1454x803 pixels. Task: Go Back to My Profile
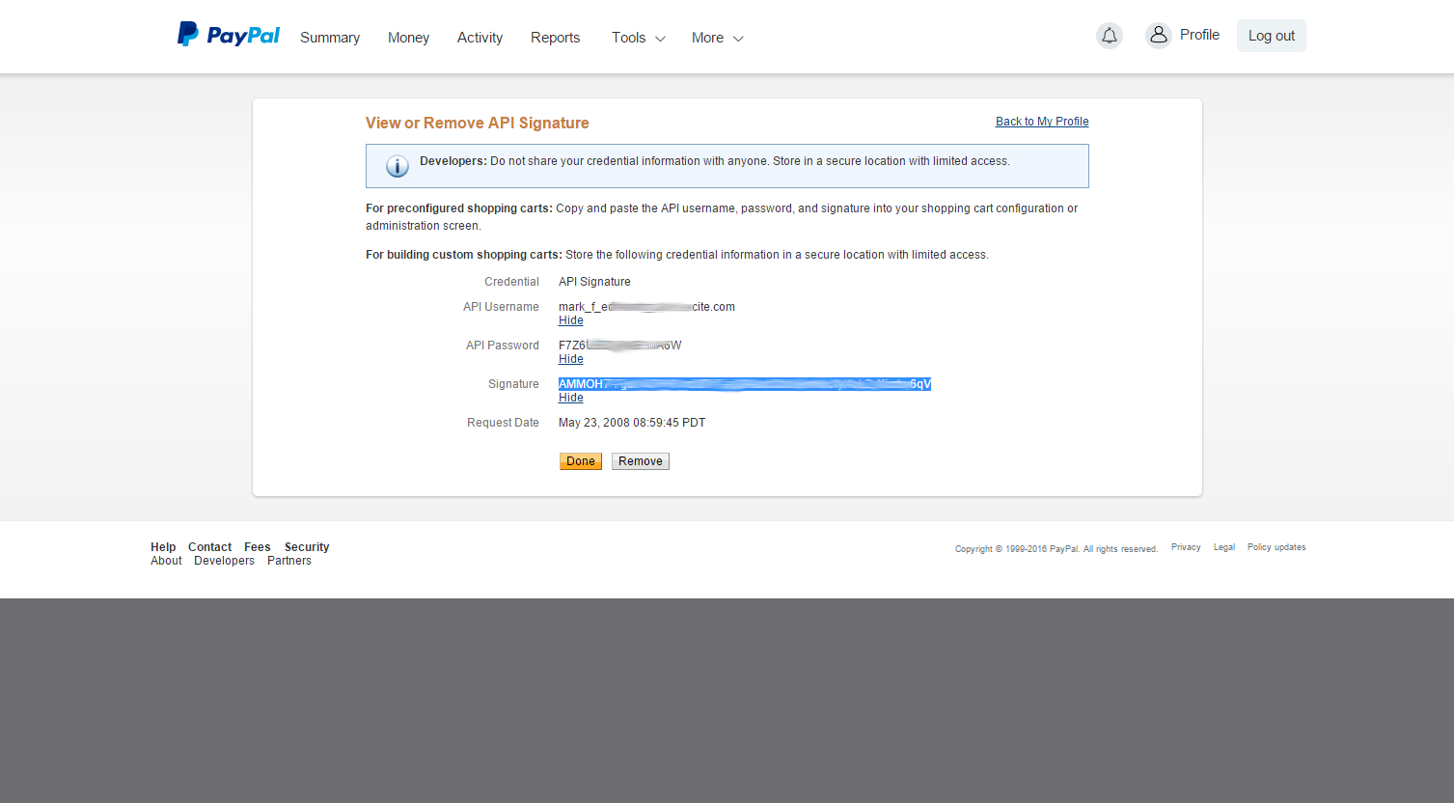(1042, 122)
